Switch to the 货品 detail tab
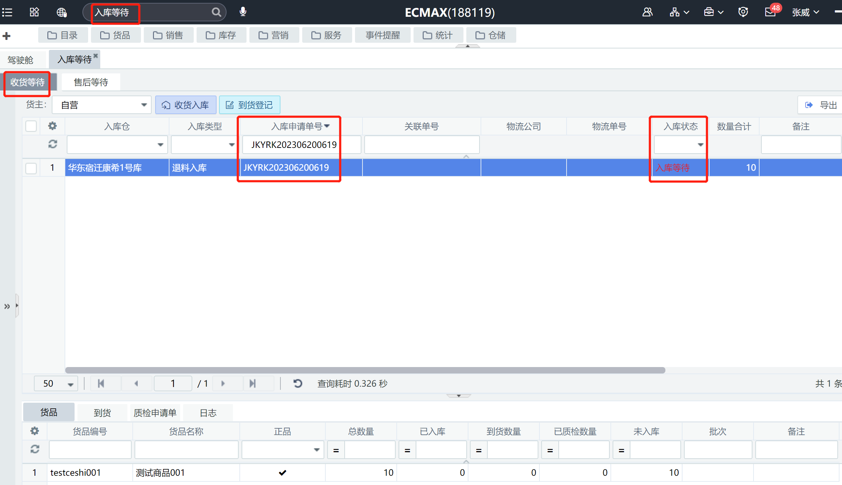 (49, 412)
